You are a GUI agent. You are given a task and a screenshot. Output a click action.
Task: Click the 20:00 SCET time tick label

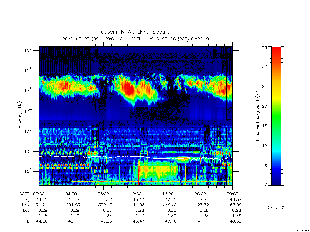200,194
